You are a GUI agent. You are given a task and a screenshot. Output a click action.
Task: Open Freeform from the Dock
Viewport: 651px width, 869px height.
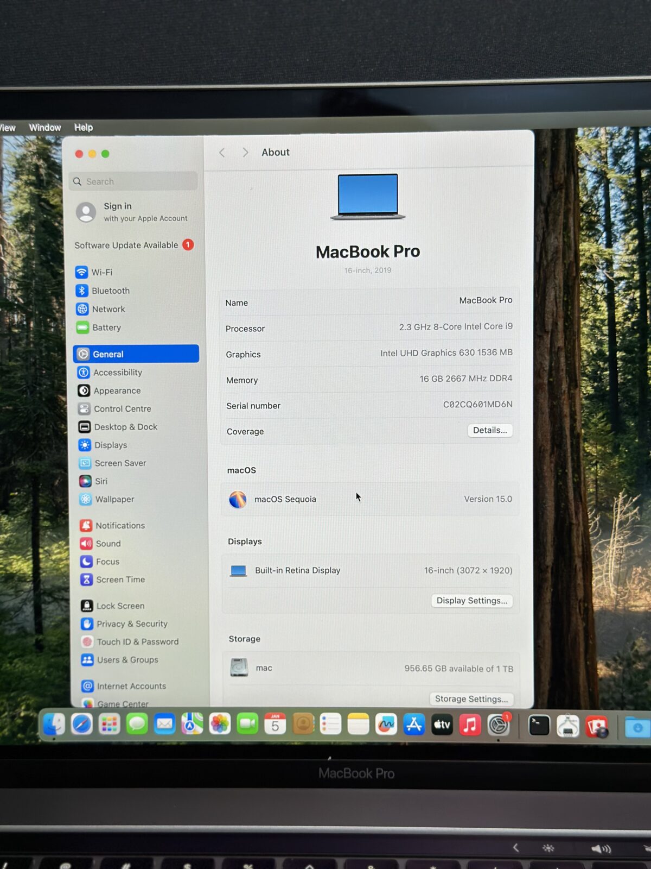pyautogui.click(x=386, y=725)
